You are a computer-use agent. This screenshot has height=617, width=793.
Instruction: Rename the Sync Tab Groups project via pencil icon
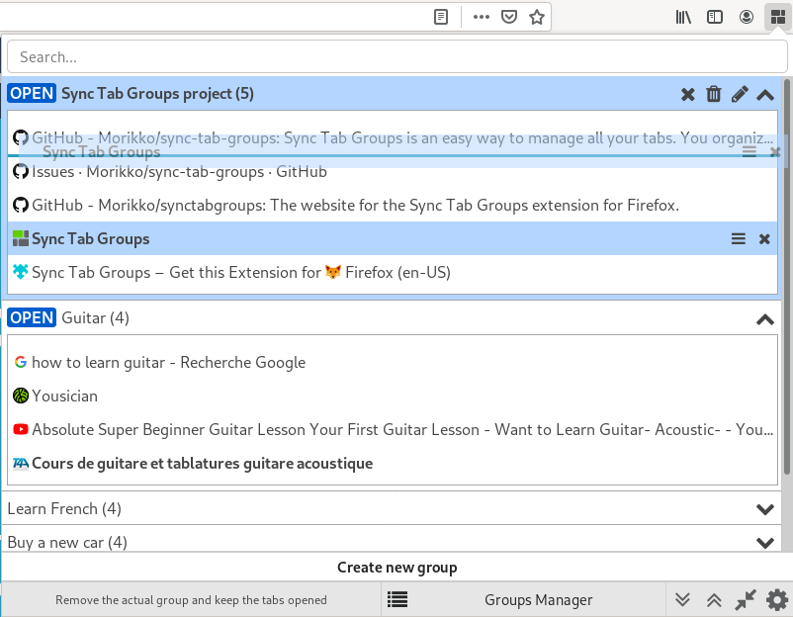(740, 94)
